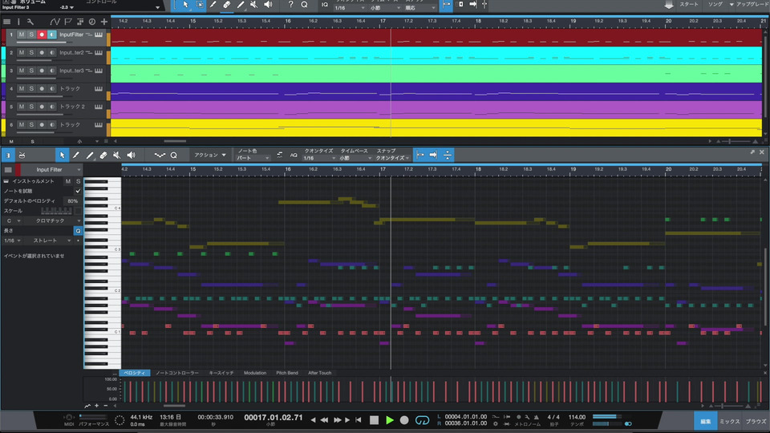Mute track 4 トラック
Viewport: 770px width, 433px height.
pos(21,89)
